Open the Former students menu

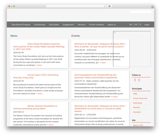click(x=97, y=25)
